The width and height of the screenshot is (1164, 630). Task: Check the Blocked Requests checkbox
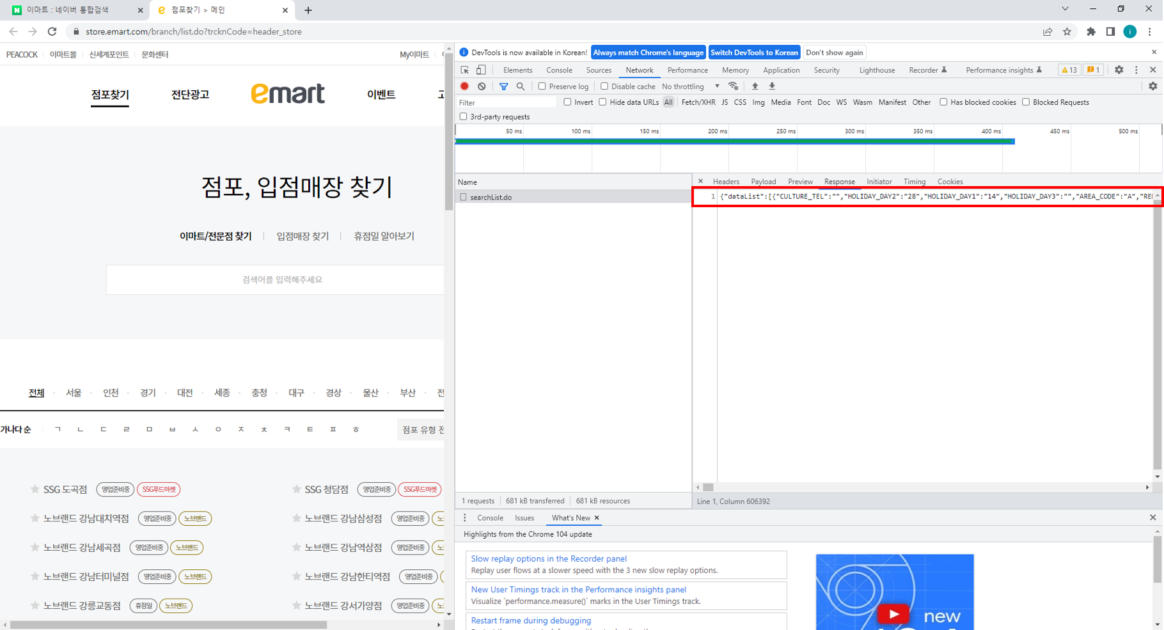pos(1026,102)
